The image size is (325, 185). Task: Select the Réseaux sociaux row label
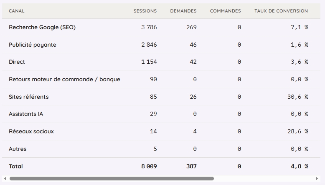(x=31, y=132)
